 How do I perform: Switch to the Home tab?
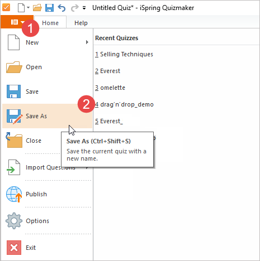(50, 23)
